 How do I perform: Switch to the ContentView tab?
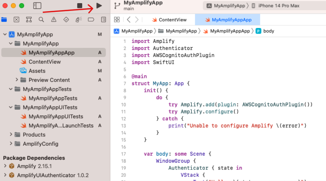pyautogui.click(x=169, y=20)
